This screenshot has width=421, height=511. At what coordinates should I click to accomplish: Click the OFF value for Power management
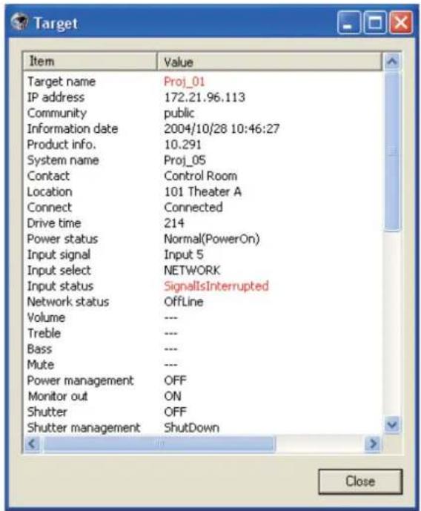click(175, 380)
